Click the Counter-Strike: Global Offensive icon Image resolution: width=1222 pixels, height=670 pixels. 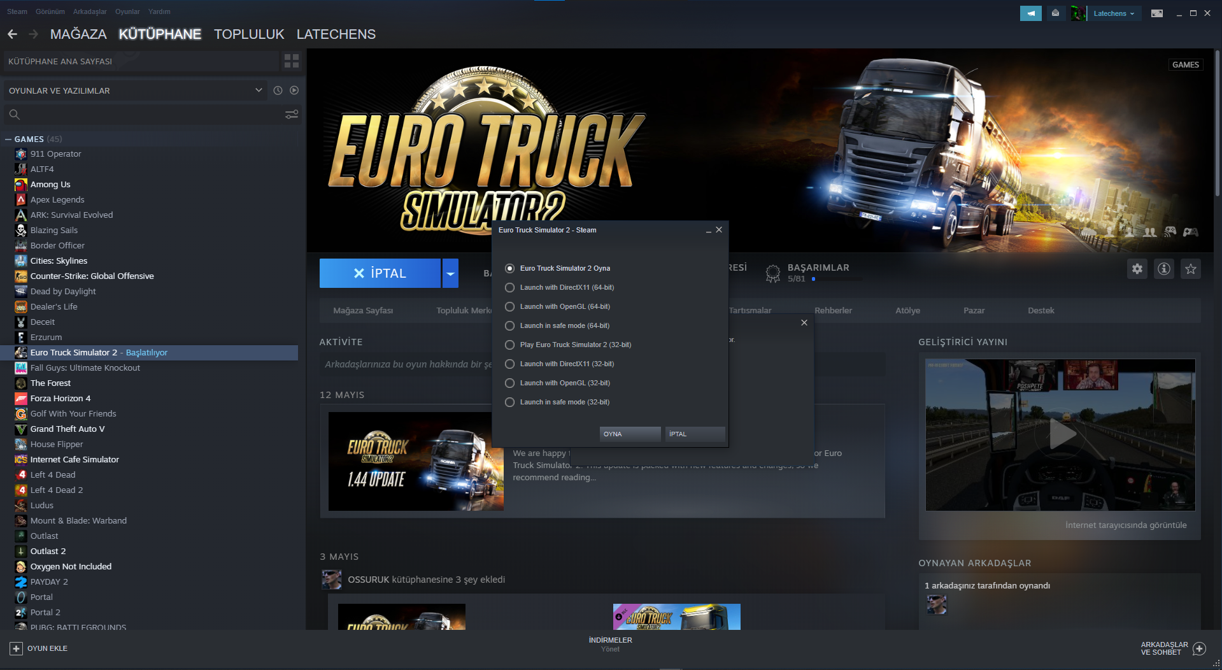coord(21,276)
